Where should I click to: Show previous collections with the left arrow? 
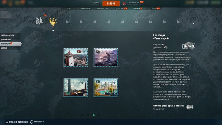pyautogui.click(x=29, y=24)
